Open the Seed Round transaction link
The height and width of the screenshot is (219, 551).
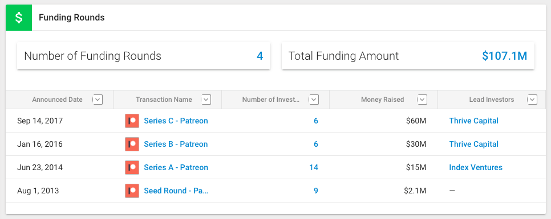click(176, 191)
